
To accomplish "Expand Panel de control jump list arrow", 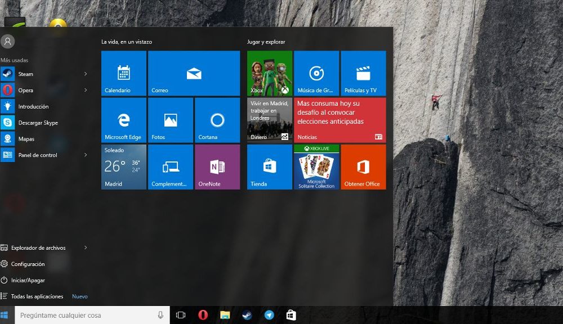I will click(86, 155).
